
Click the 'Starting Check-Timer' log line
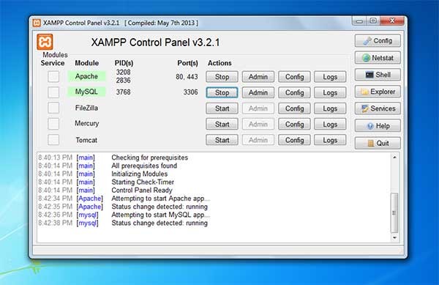pyautogui.click(x=143, y=182)
